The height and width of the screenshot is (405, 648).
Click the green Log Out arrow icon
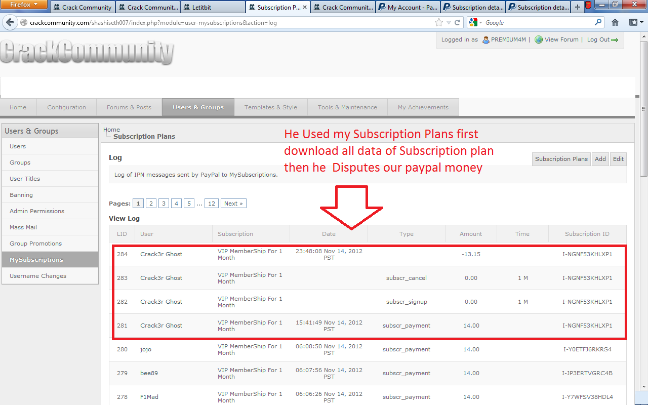pyautogui.click(x=615, y=40)
